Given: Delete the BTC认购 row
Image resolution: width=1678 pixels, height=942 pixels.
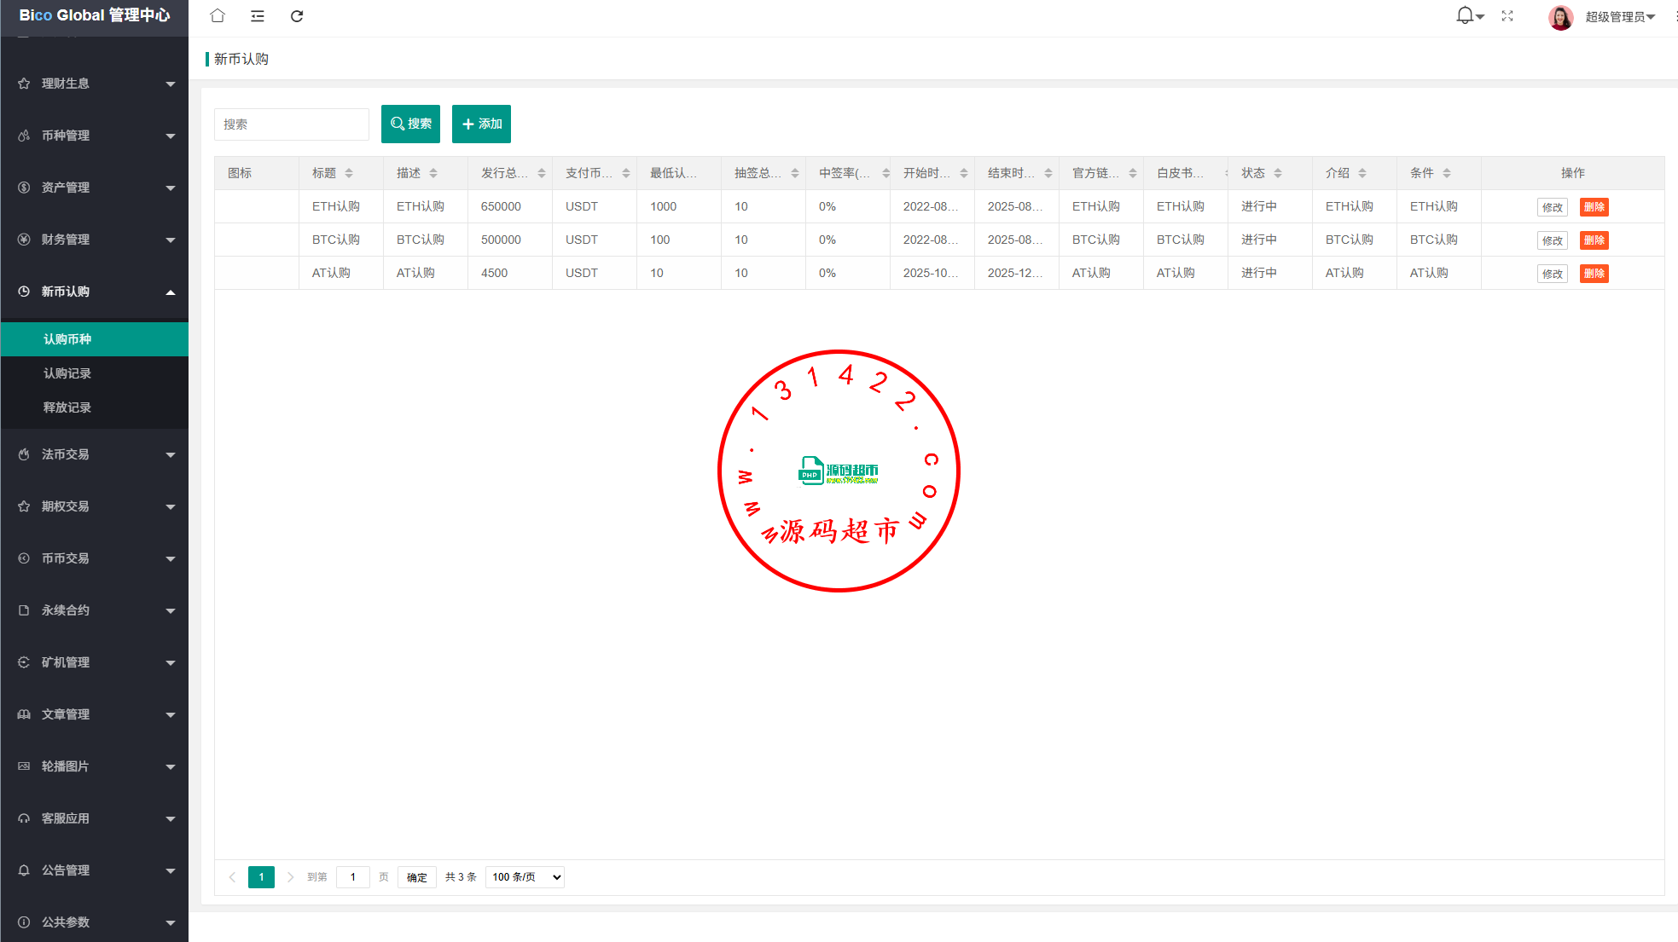Looking at the screenshot, I should click(1594, 240).
